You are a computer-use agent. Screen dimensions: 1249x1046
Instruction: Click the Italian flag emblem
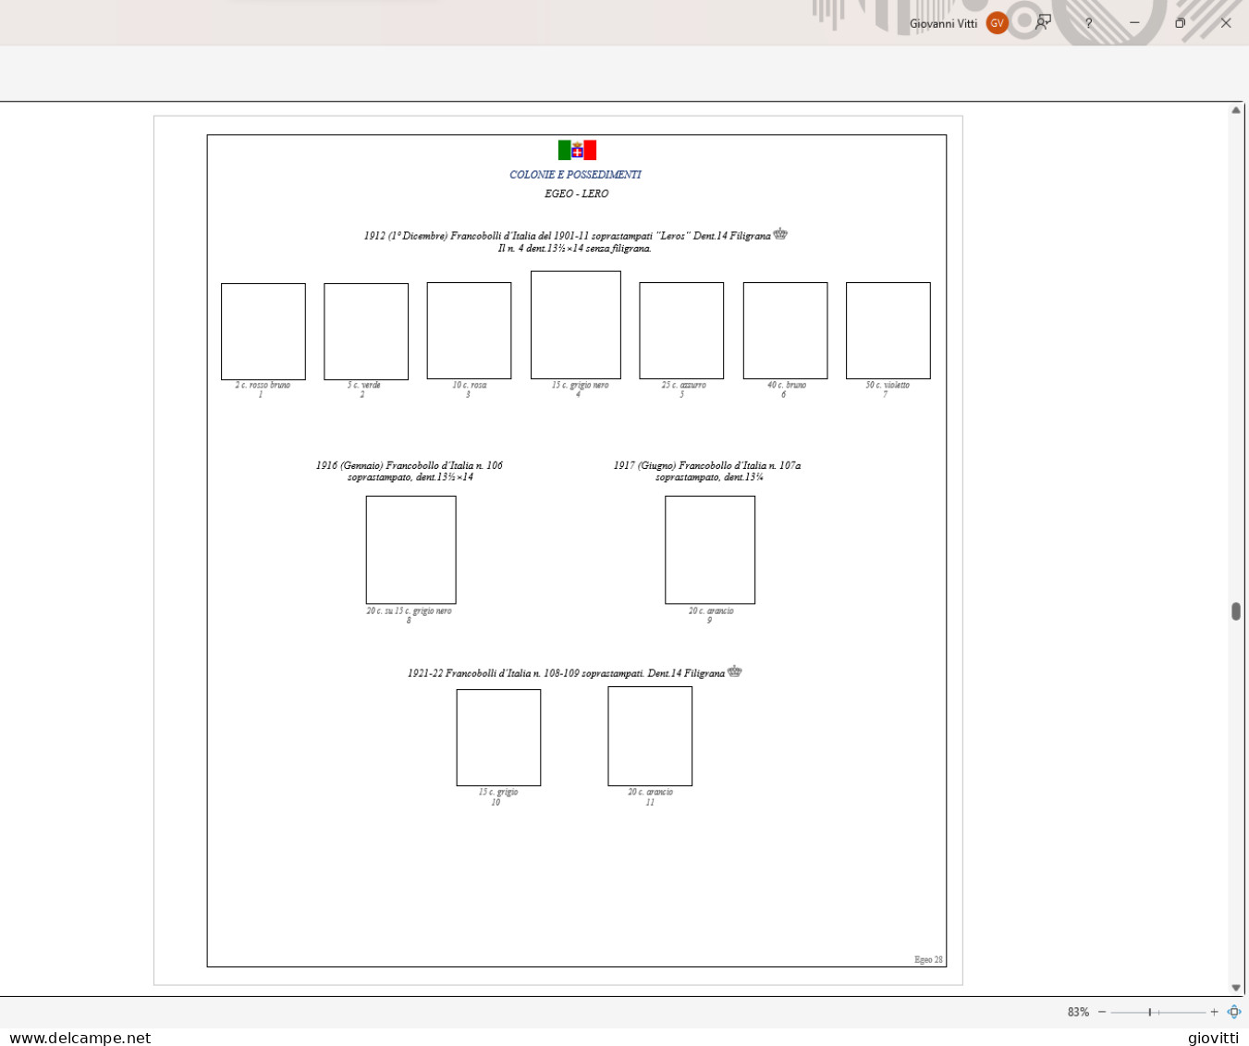(x=577, y=150)
